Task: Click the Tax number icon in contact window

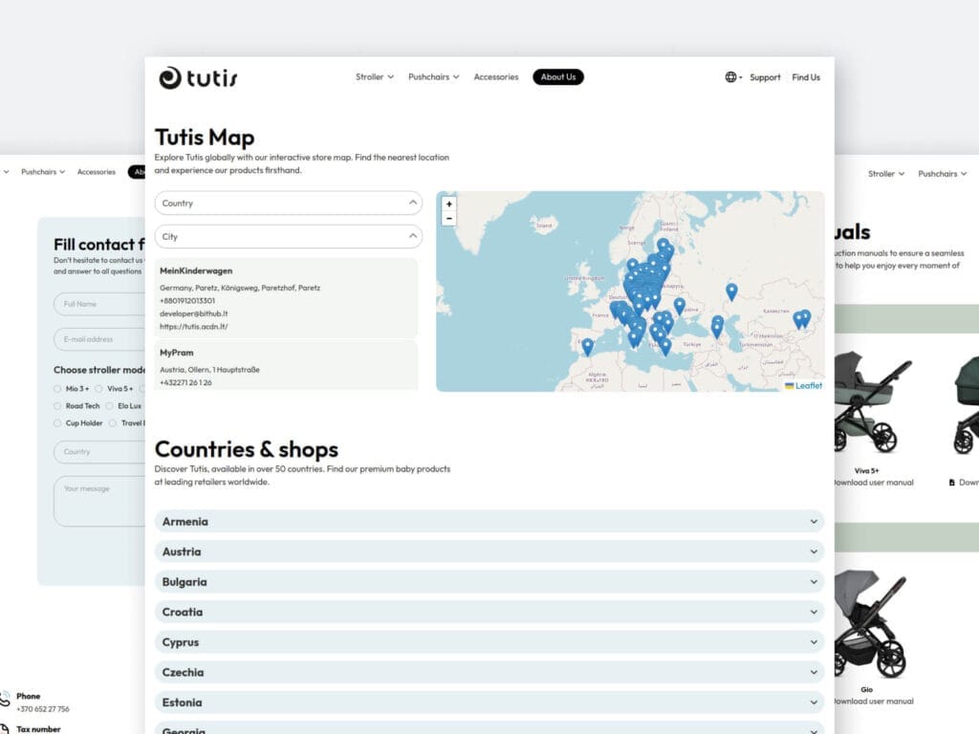Action: [4, 728]
